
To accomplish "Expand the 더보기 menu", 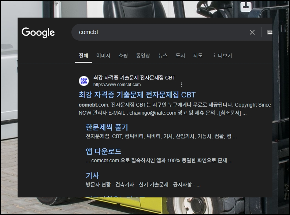I will [x=222, y=56].
